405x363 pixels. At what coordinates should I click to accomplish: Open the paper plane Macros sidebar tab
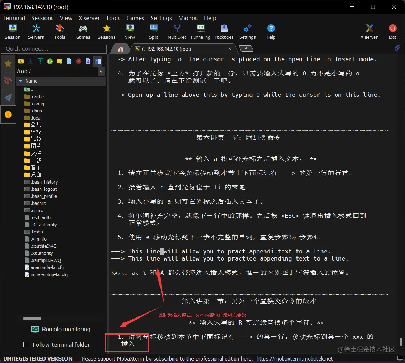[x=8, y=98]
